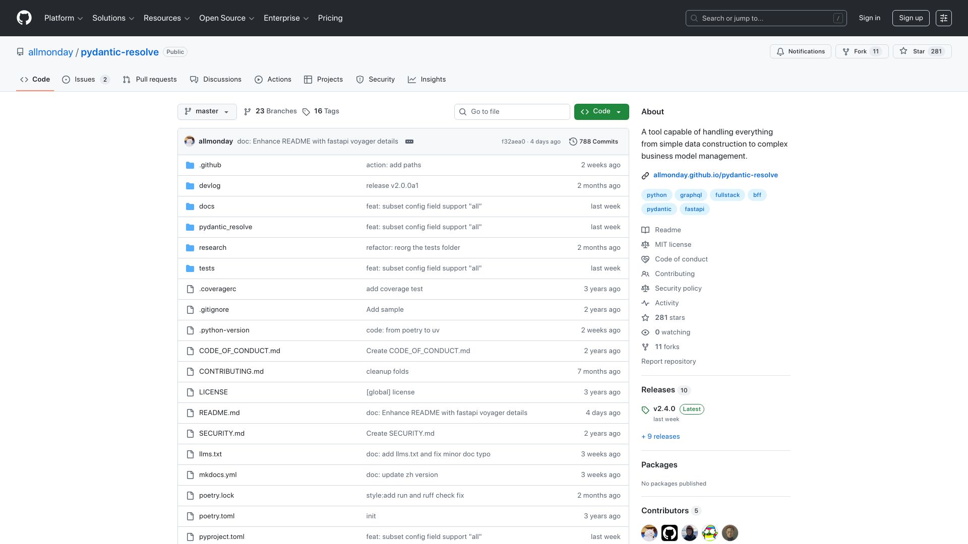Open the fork icon beside 11 forks
The height and width of the screenshot is (544, 968).
click(645, 347)
